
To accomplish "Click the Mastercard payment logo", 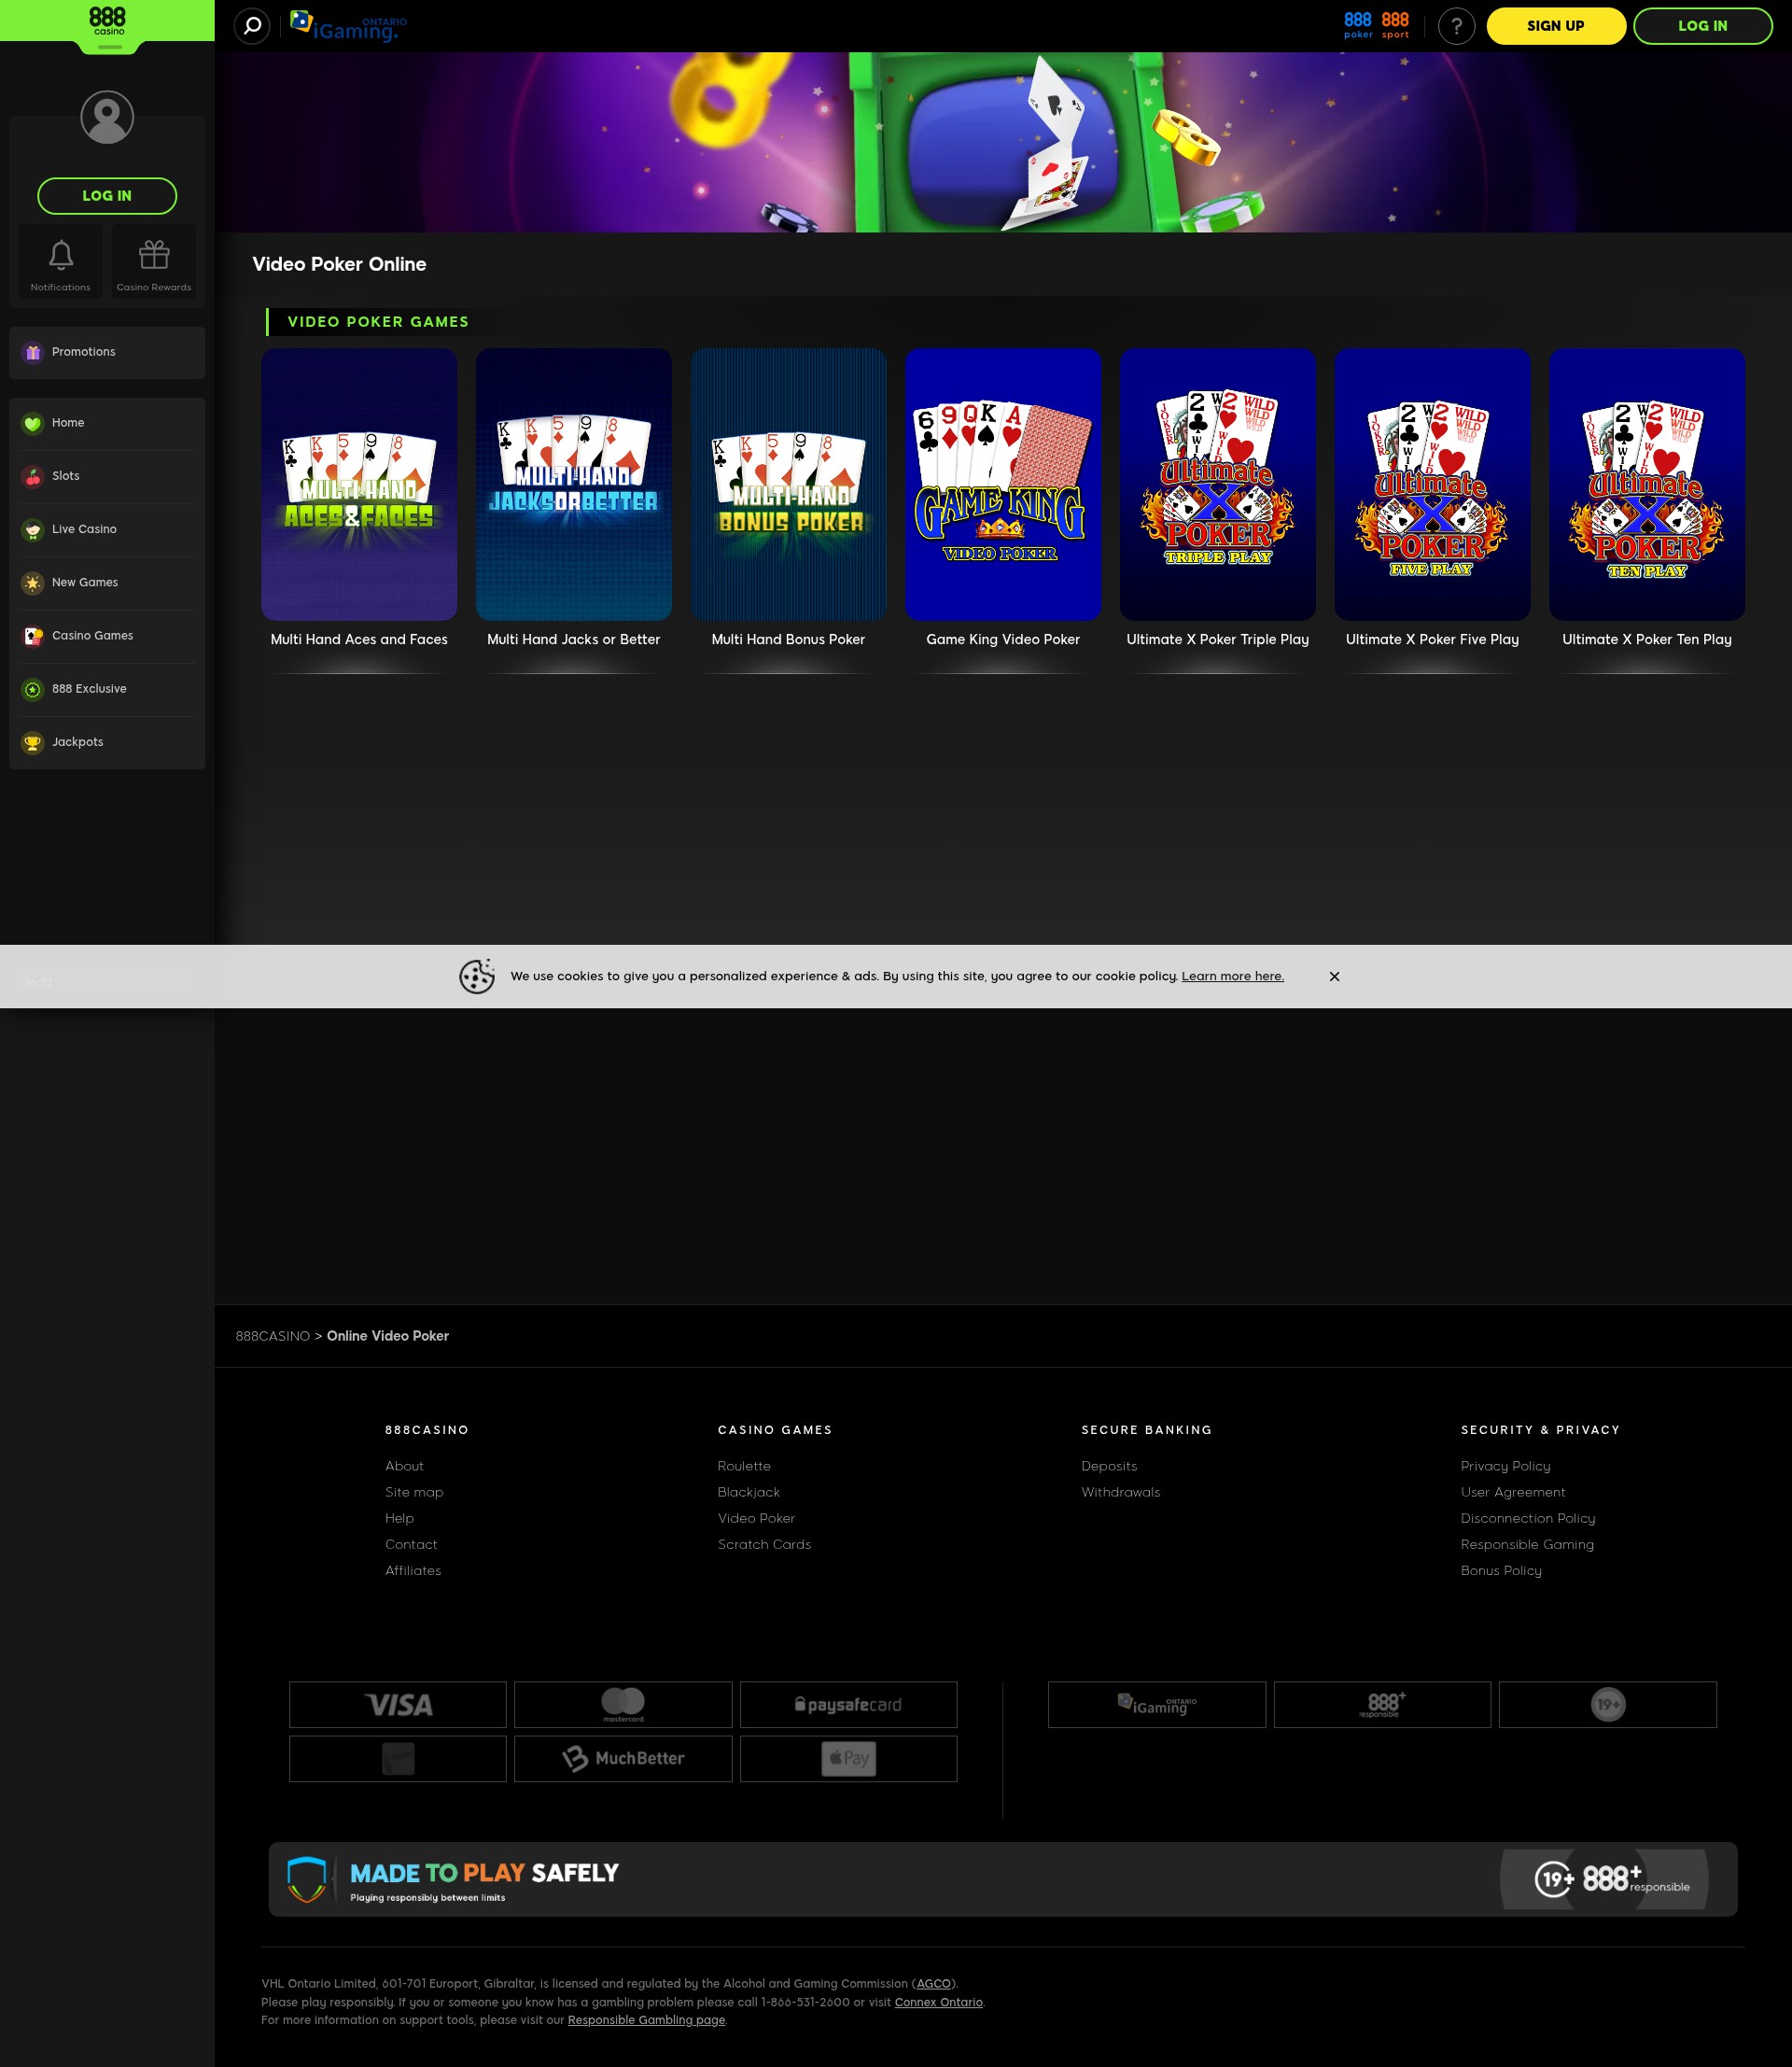I will coord(623,1704).
